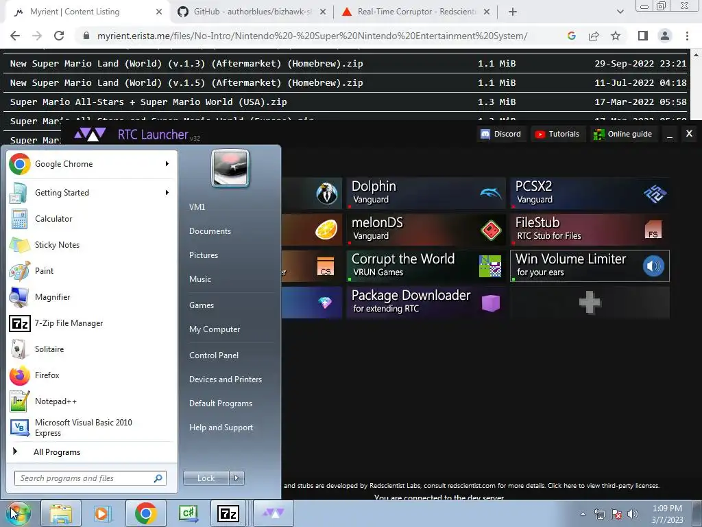
Task: Open My Computer from Start menu
Action: [215, 329]
